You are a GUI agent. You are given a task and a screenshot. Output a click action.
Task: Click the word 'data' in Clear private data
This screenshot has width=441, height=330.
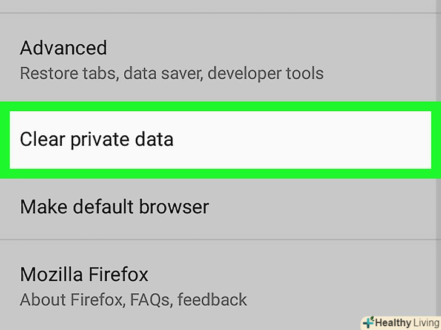point(153,140)
